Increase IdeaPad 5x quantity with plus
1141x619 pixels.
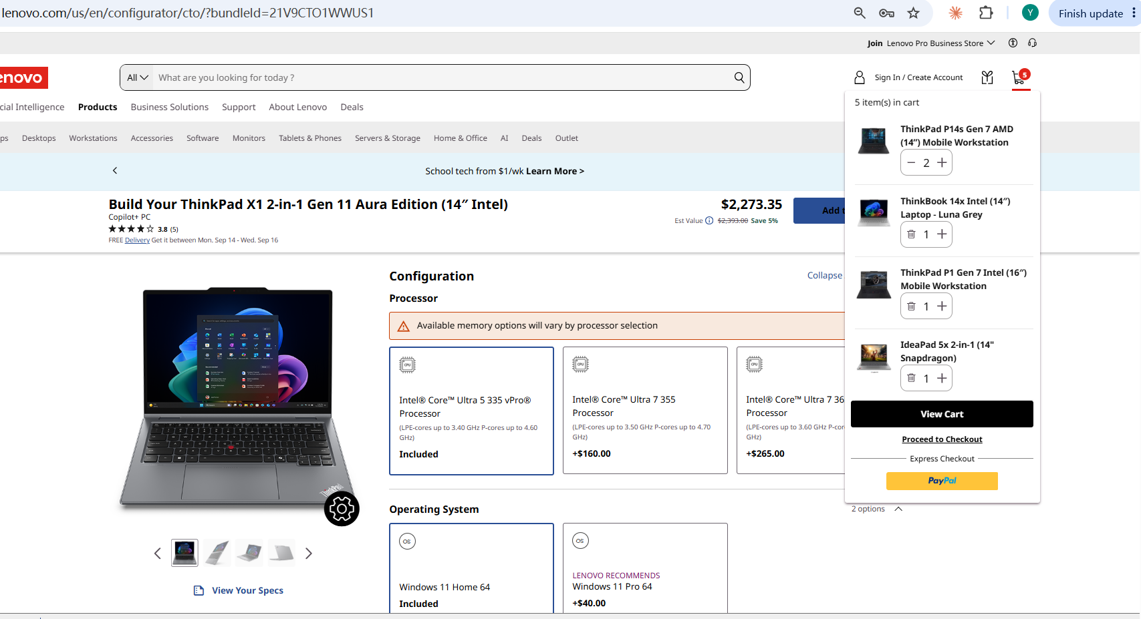942,378
